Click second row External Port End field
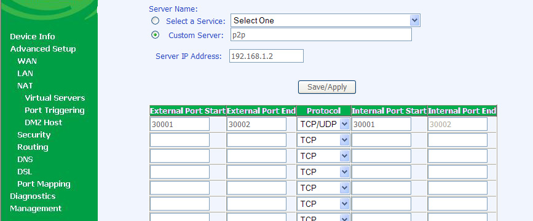 click(x=256, y=140)
